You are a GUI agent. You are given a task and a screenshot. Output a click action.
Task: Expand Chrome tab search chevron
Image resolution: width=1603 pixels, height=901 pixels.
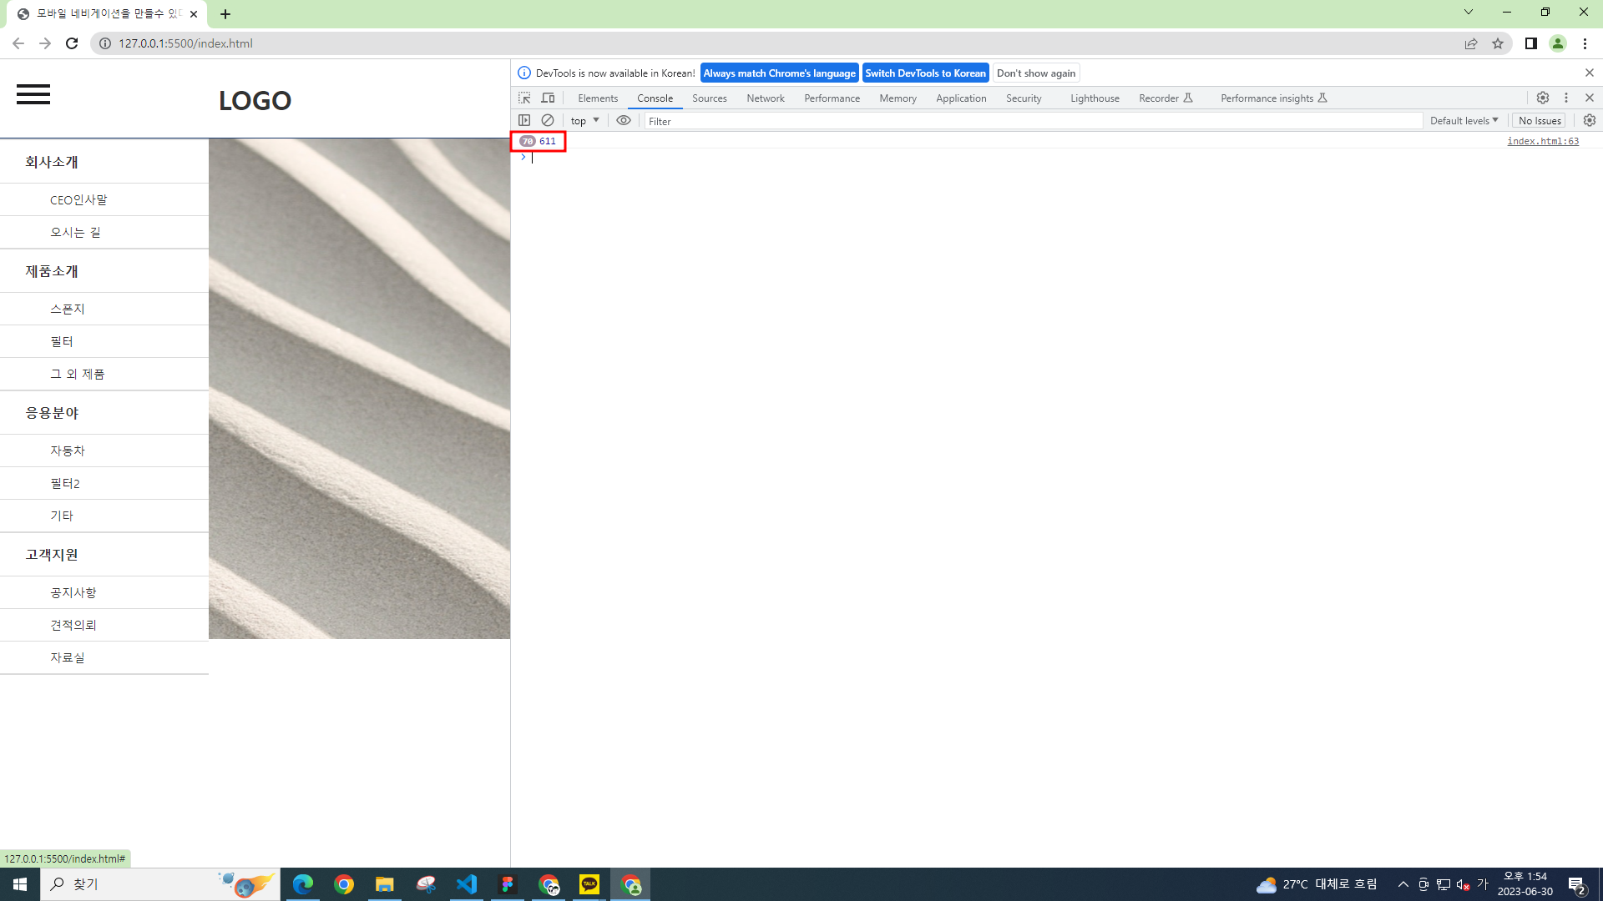click(1469, 12)
